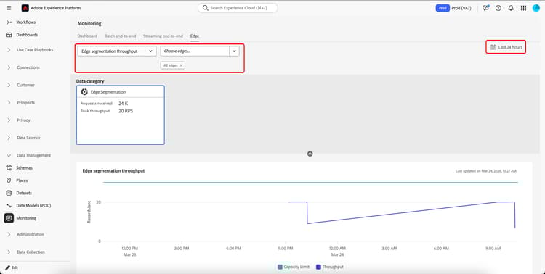Click the Adobe Experience Platform logo
This screenshot has width=545, height=274.
25,8
